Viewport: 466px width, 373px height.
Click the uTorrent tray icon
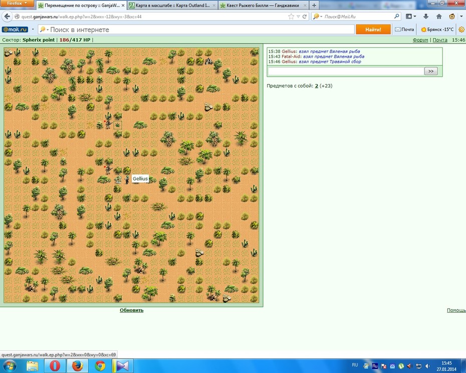401,366
